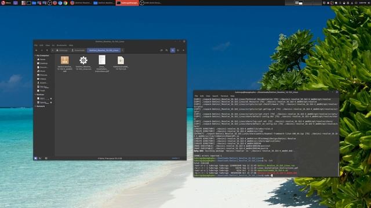Open Search menu in terminal
The height and width of the screenshot is (208, 371).
click(215, 96)
